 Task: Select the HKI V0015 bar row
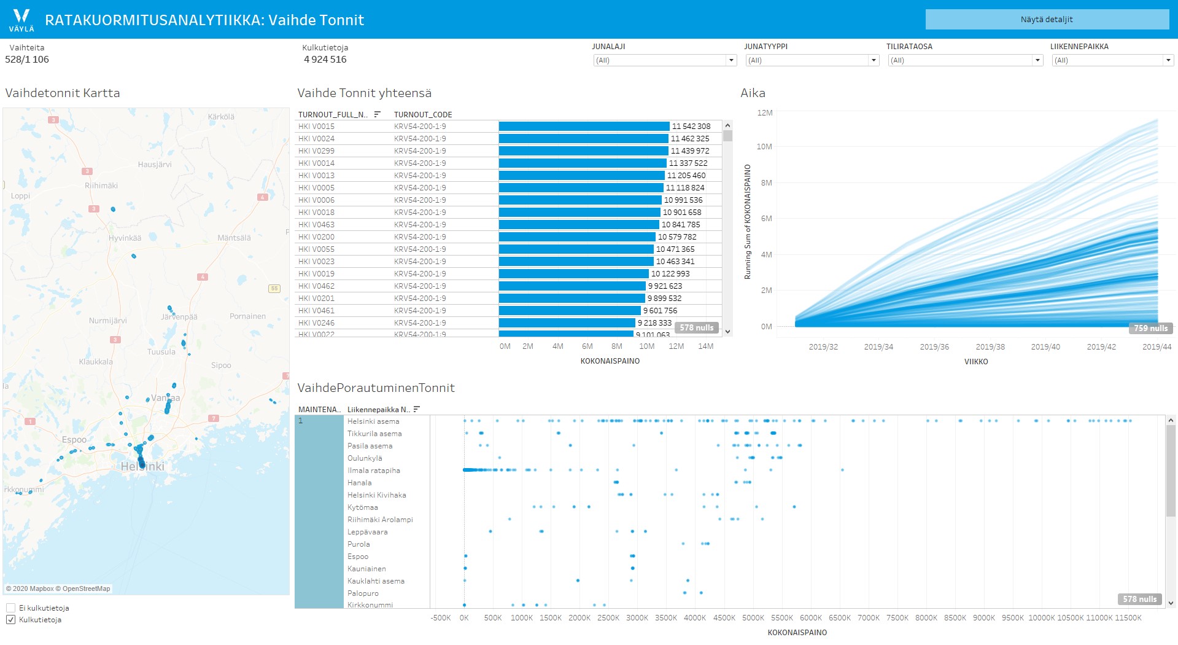tap(583, 126)
